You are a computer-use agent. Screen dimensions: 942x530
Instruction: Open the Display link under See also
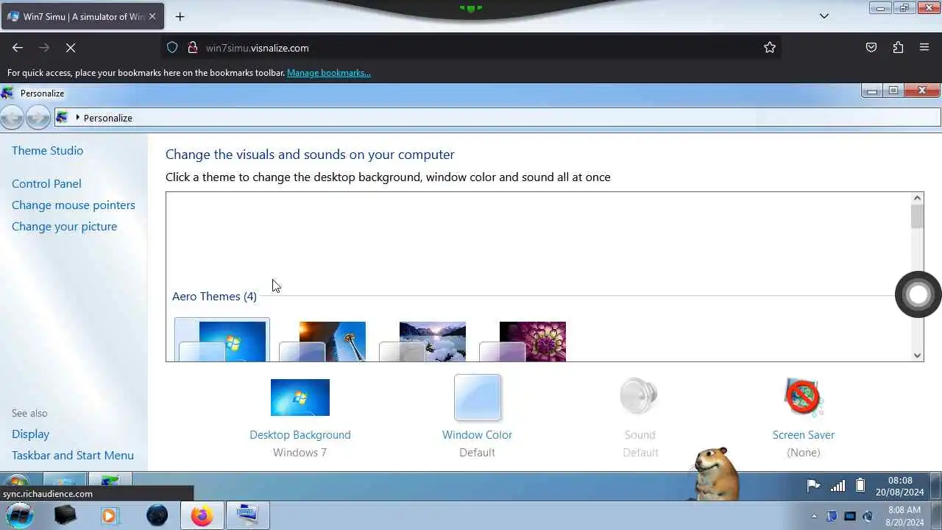tap(30, 434)
